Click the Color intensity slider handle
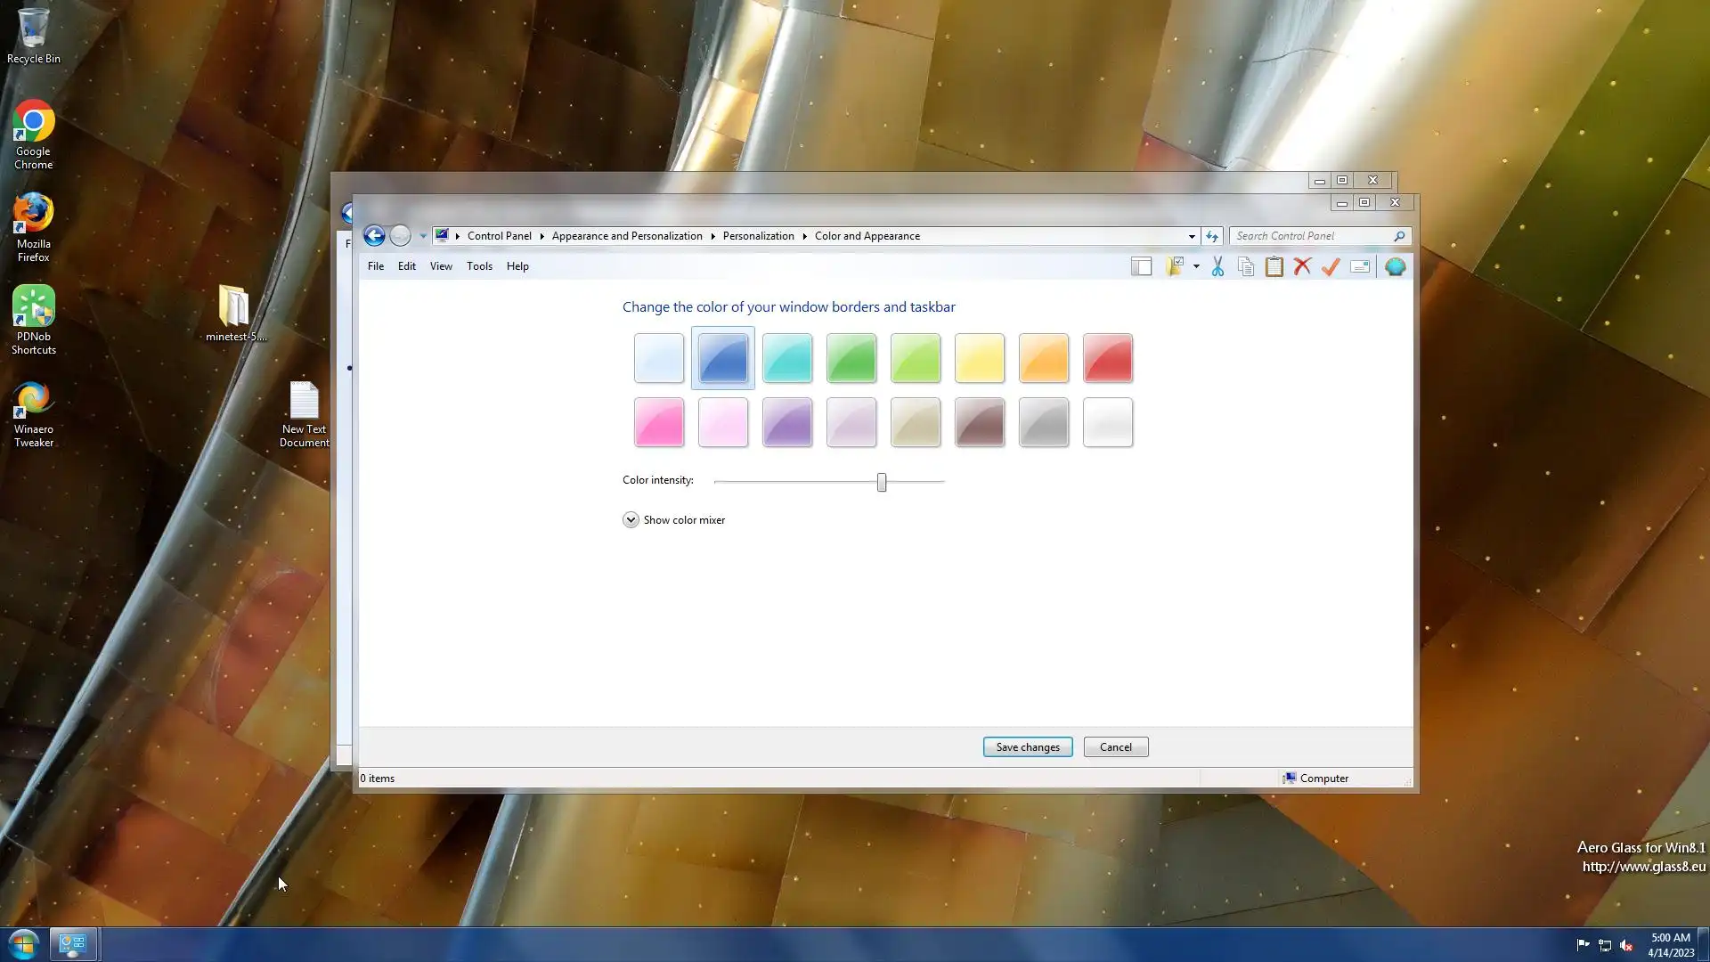1710x962 pixels. pos(882,482)
